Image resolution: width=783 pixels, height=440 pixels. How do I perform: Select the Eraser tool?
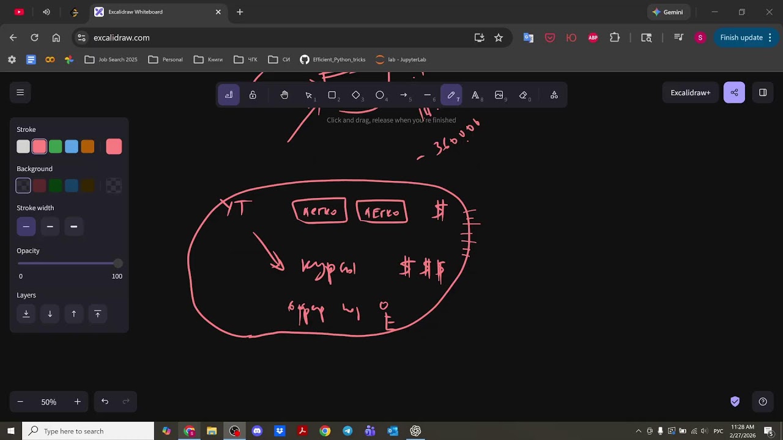[523, 95]
